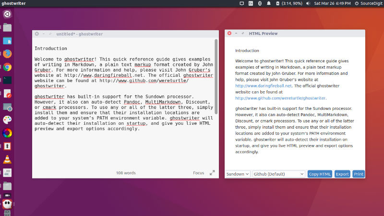
Task: Open the red up-down arrows app icon
Action: 7,146
